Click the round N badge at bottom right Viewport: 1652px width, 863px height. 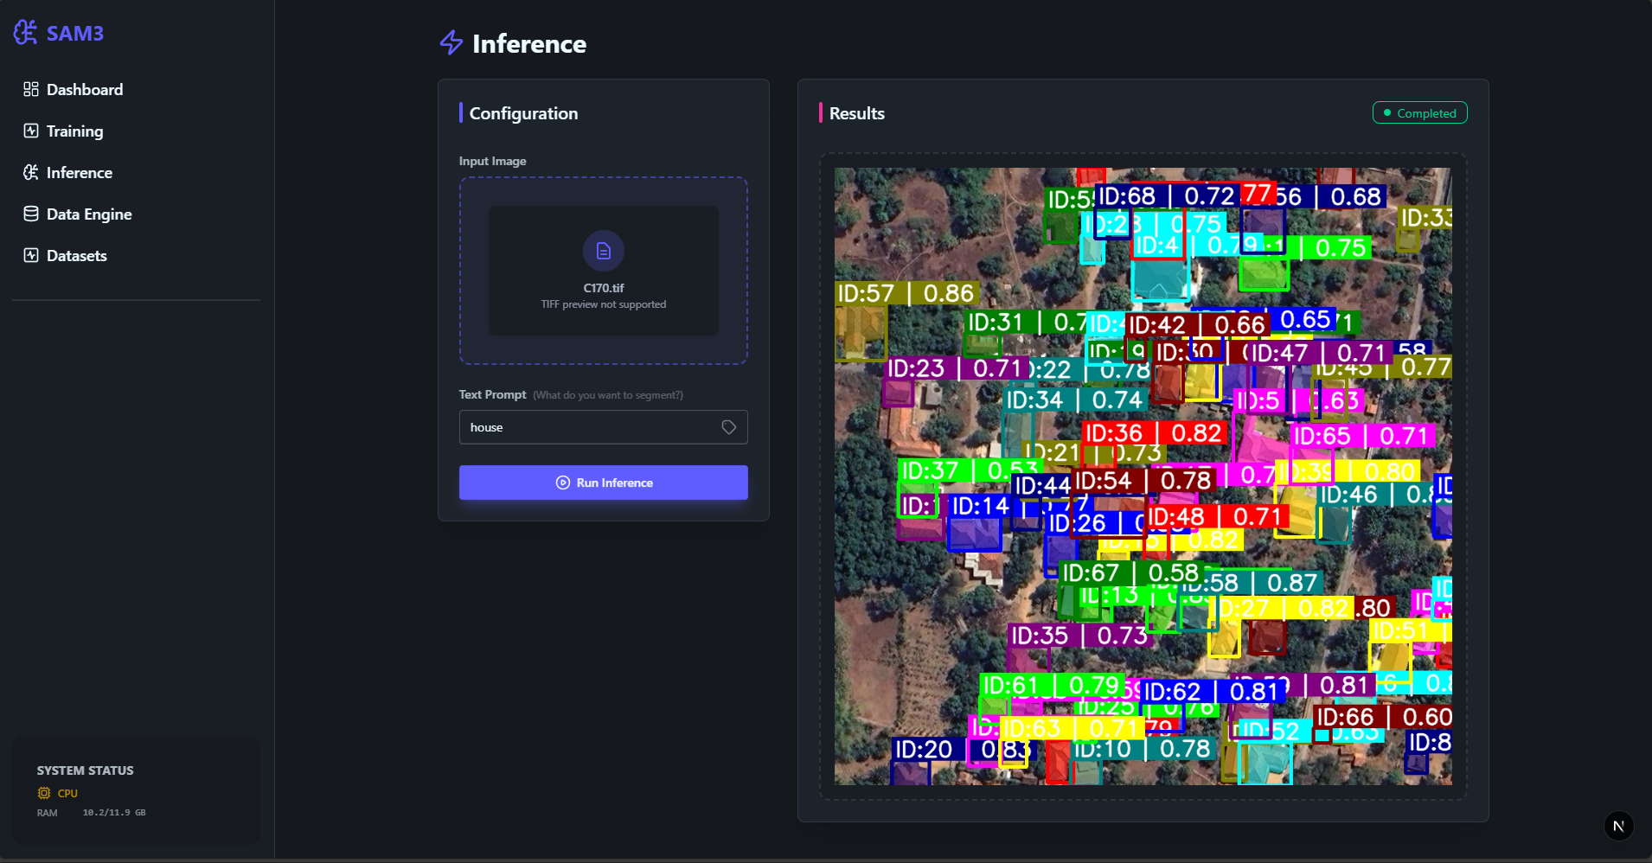coord(1618,826)
